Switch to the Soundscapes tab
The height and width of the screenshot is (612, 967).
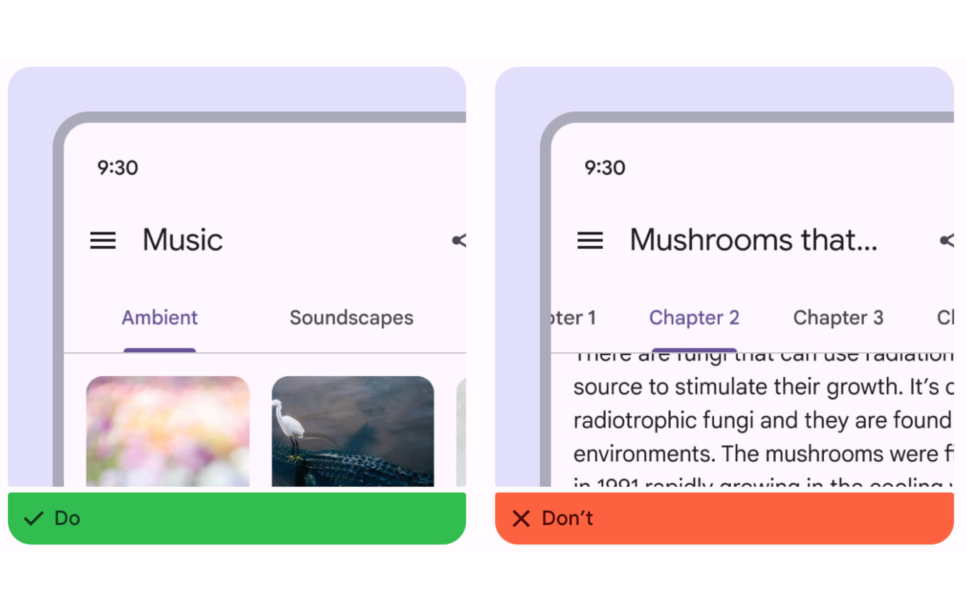click(351, 317)
